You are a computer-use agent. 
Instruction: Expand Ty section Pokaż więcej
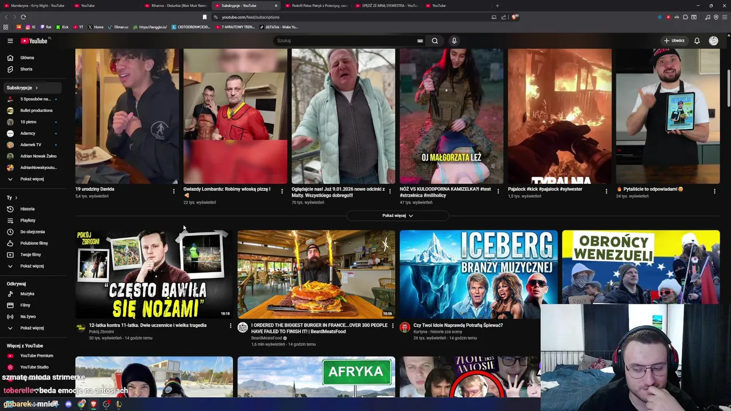click(32, 266)
